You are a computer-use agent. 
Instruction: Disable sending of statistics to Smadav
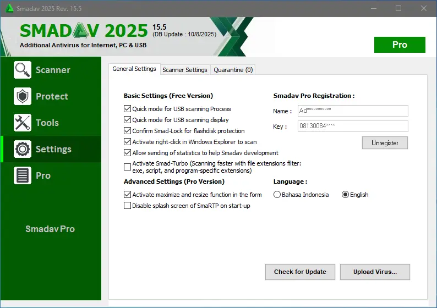point(127,152)
